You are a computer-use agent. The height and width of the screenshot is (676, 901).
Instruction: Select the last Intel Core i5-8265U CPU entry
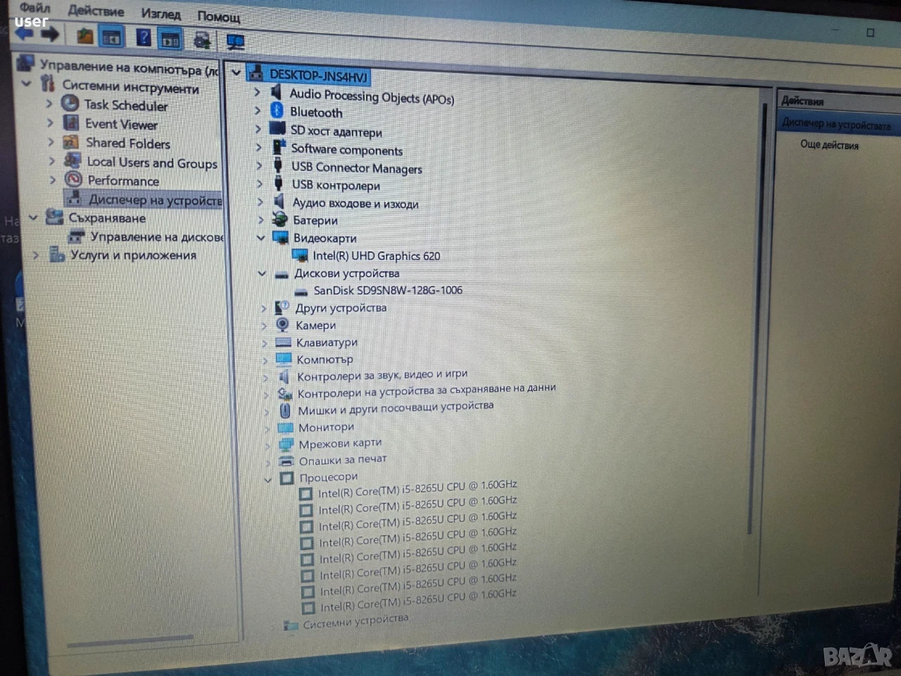point(418,600)
